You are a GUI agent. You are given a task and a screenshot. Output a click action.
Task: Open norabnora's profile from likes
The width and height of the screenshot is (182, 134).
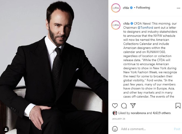click(x=138, y=113)
